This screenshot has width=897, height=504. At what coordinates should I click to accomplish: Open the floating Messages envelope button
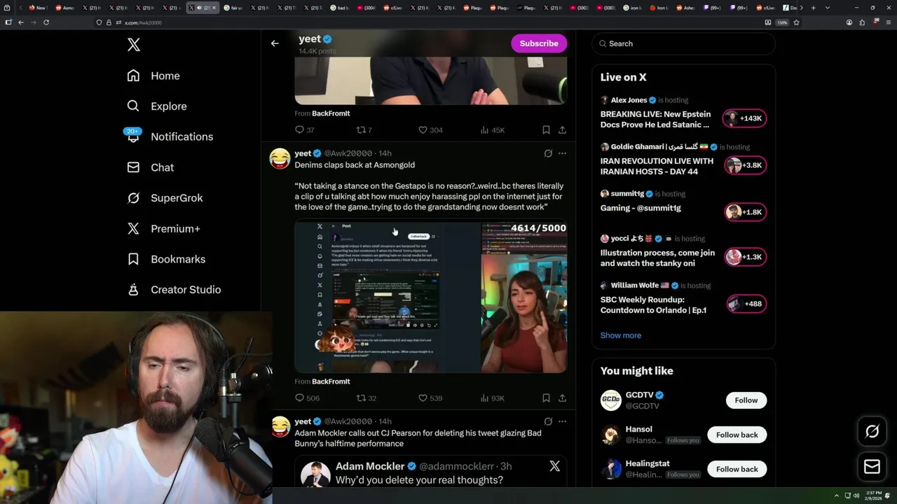coord(872,467)
